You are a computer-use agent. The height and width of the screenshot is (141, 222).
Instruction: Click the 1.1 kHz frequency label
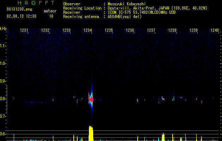(3, 46)
